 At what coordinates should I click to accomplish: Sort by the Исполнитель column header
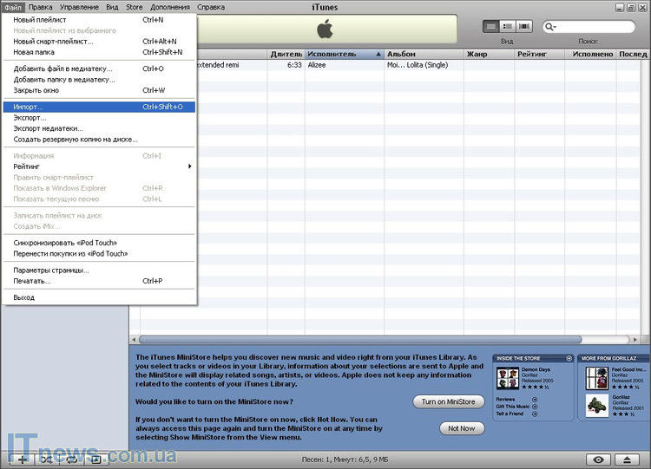click(343, 54)
